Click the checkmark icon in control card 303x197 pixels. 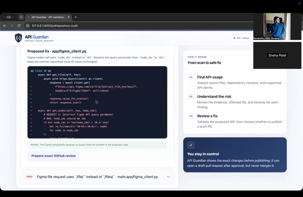[x=191, y=145]
